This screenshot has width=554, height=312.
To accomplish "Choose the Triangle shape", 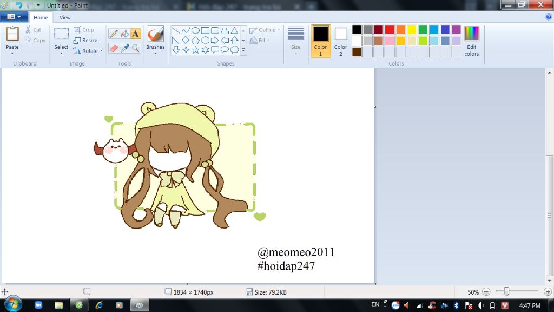I will pos(234,31).
